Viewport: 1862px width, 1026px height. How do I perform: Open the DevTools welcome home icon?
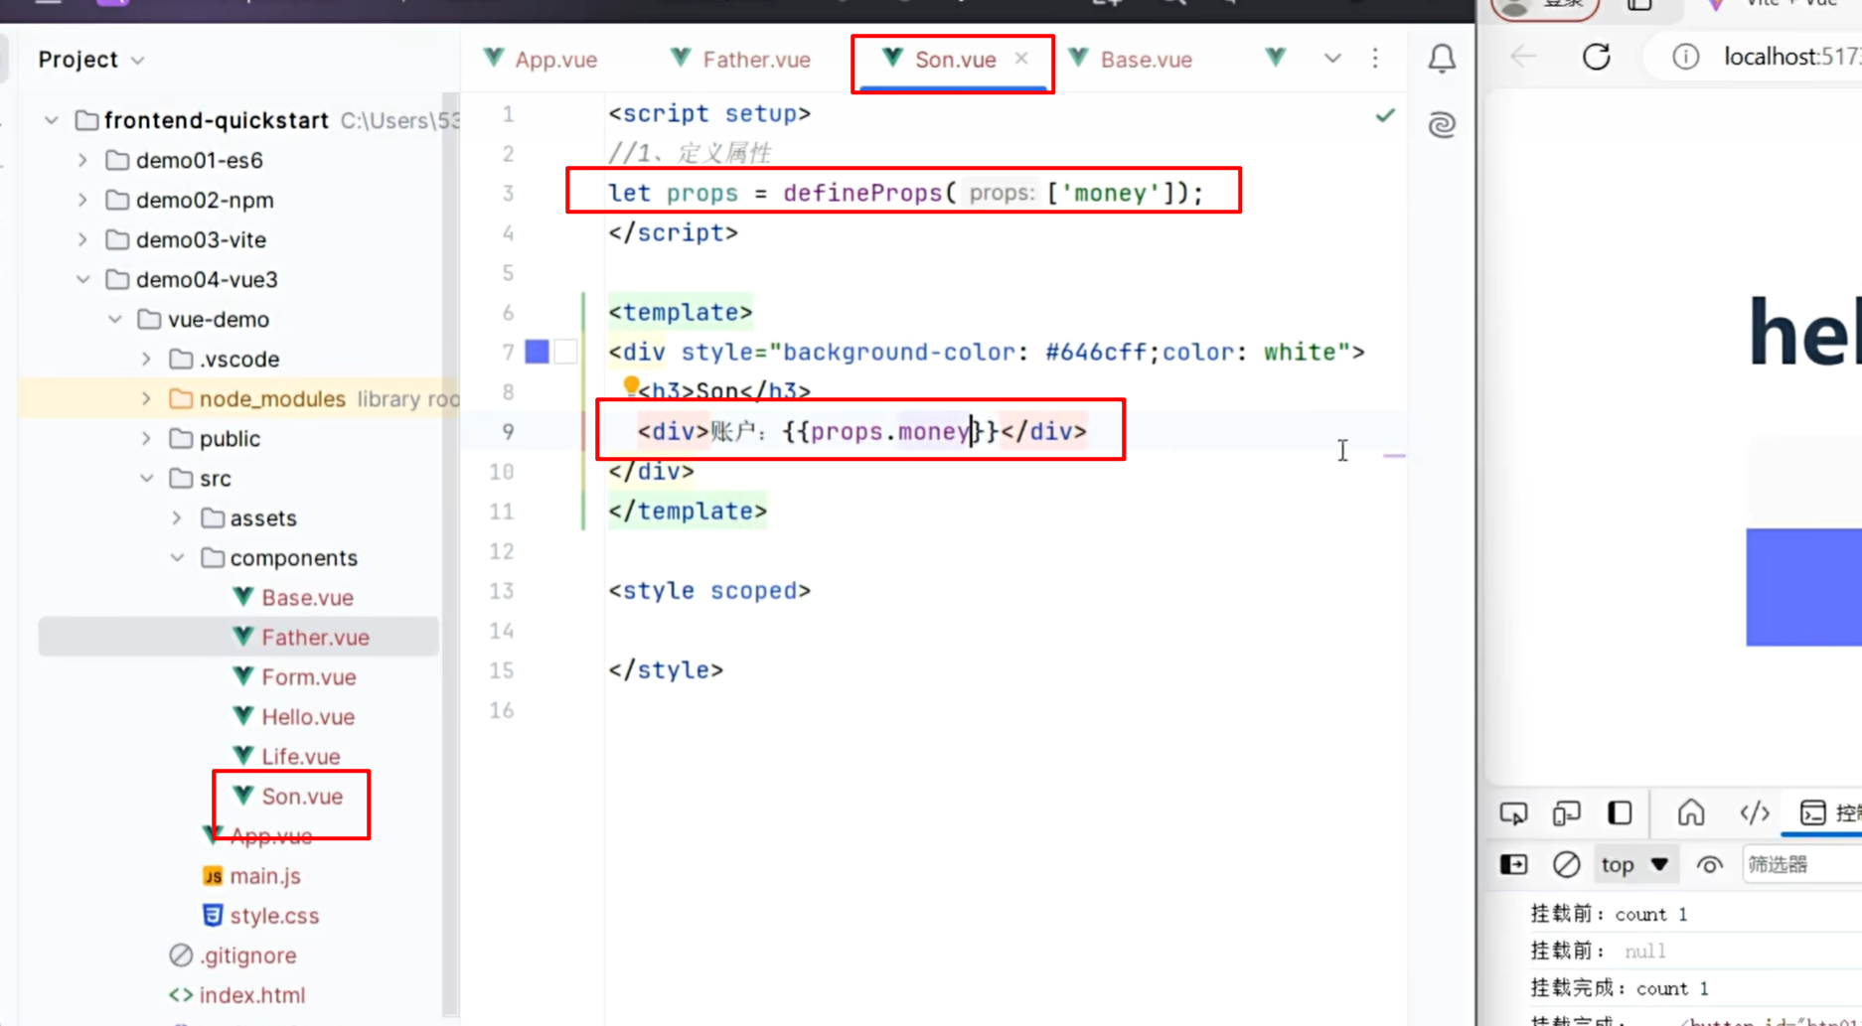[1690, 812]
